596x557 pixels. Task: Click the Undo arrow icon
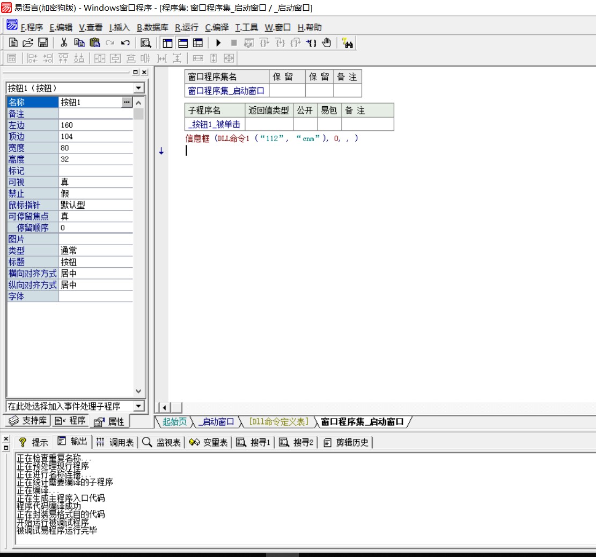[126, 43]
